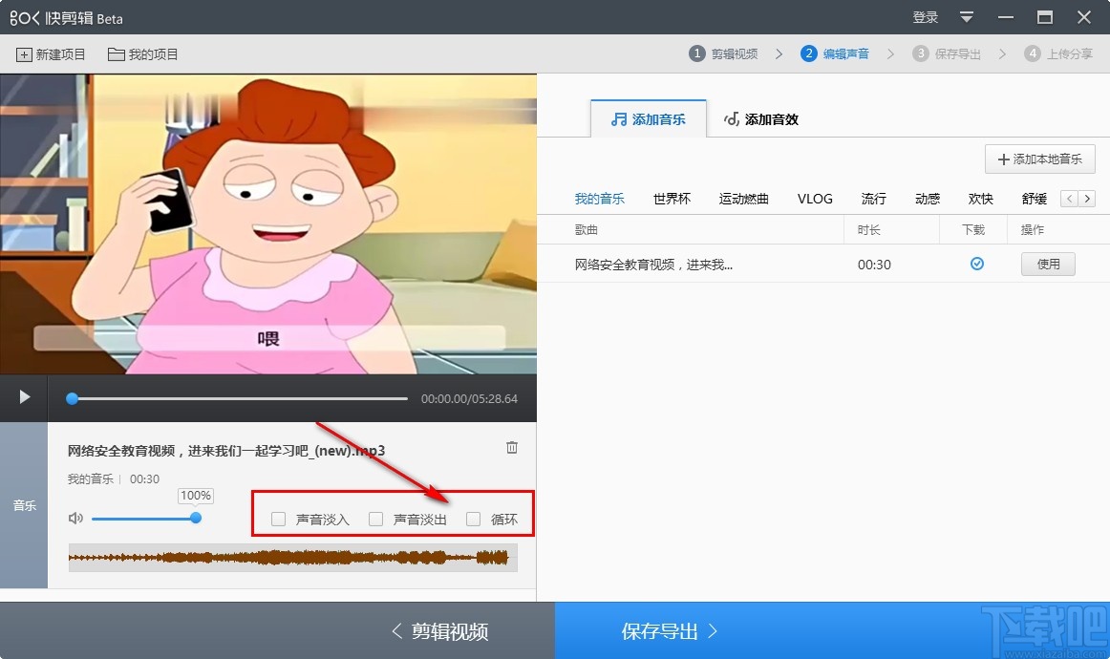Select the song row 网络安全教育视频
The width and height of the screenshot is (1110, 659).
point(823,264)
